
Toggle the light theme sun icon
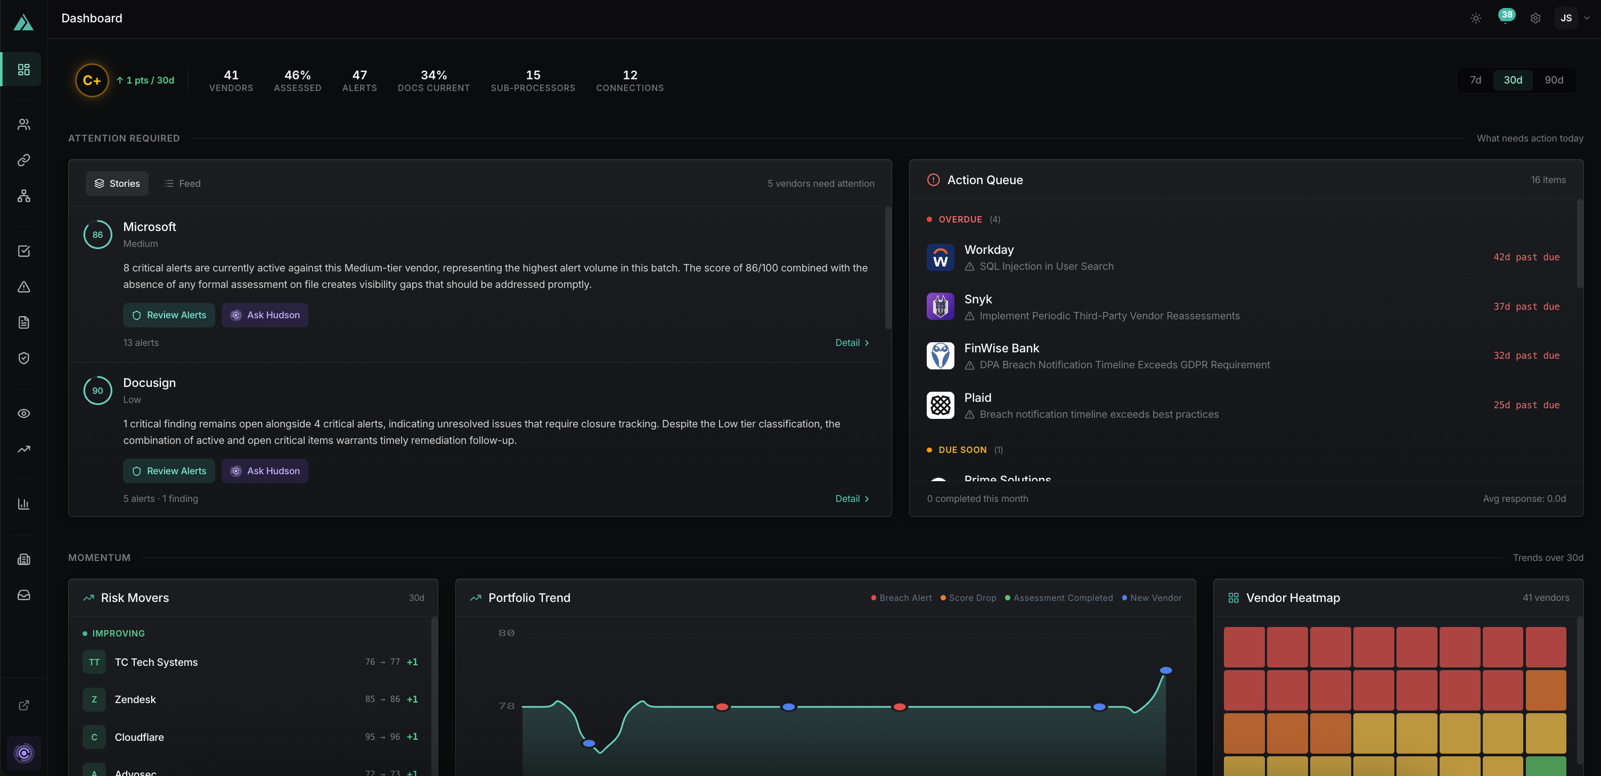pyautogui.click(x=1475, y=18)
